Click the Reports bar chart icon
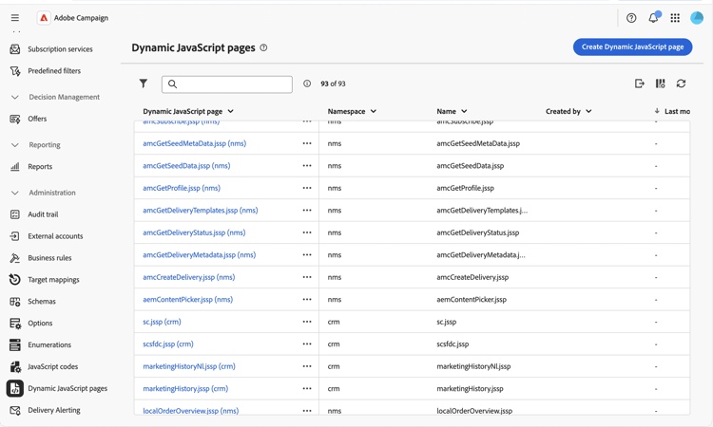The height and width of the screenshot is (427, 713). pos(15,167)
